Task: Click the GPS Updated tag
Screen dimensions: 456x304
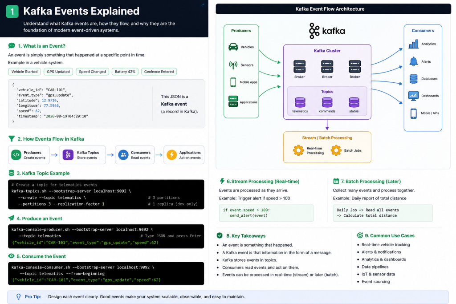Action: point(58,72)
